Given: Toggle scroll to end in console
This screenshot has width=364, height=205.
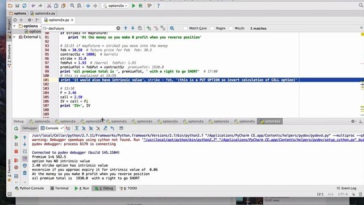Looking at the screenshot, I should pos(25,158).
